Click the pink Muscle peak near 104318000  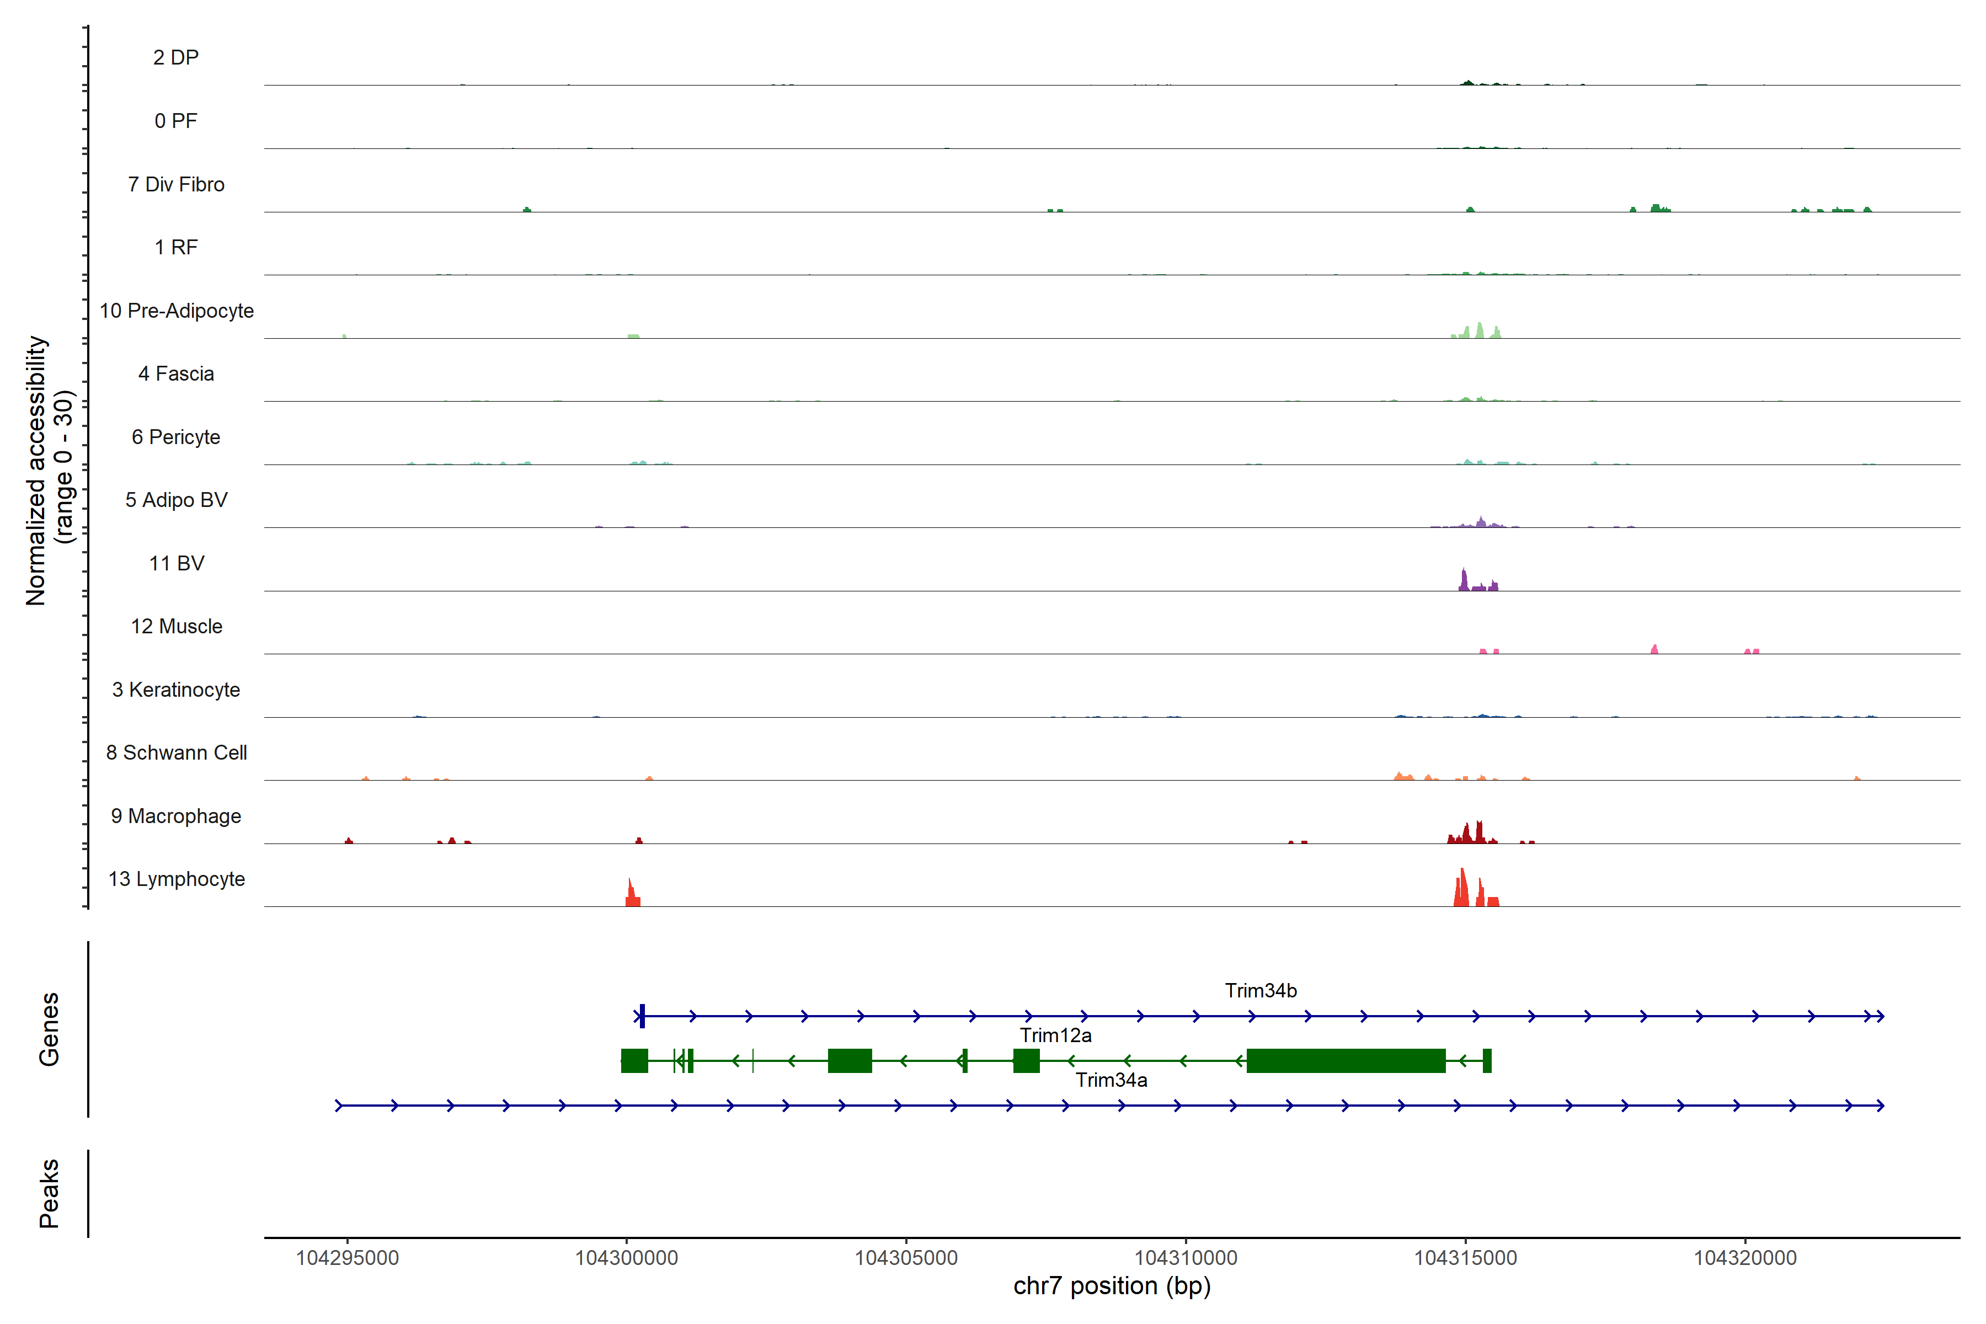click(x=1654, y=649)
